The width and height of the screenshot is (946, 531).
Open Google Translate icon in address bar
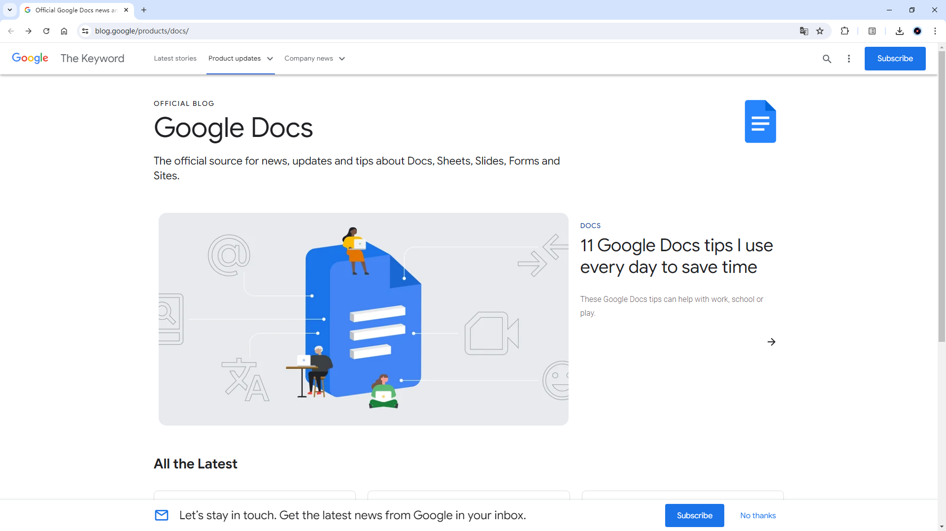click(x=804, y=31)
